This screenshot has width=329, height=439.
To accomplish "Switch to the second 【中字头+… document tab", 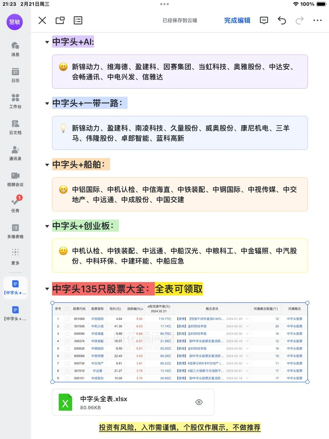I will click(15, 313).
